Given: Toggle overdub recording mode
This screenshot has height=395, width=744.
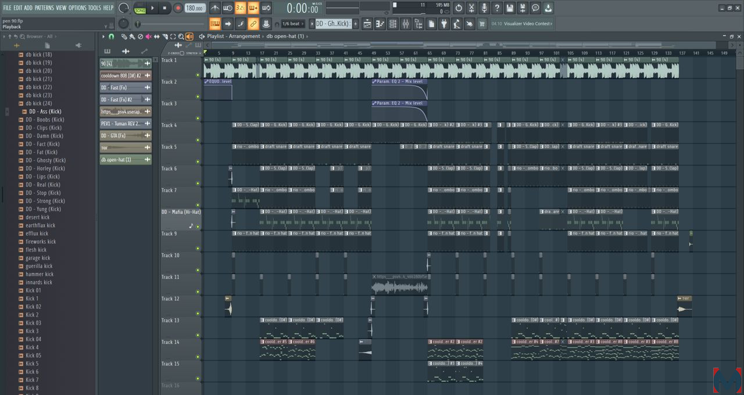Looking at the screenshot, I should [x=253, y=8].
